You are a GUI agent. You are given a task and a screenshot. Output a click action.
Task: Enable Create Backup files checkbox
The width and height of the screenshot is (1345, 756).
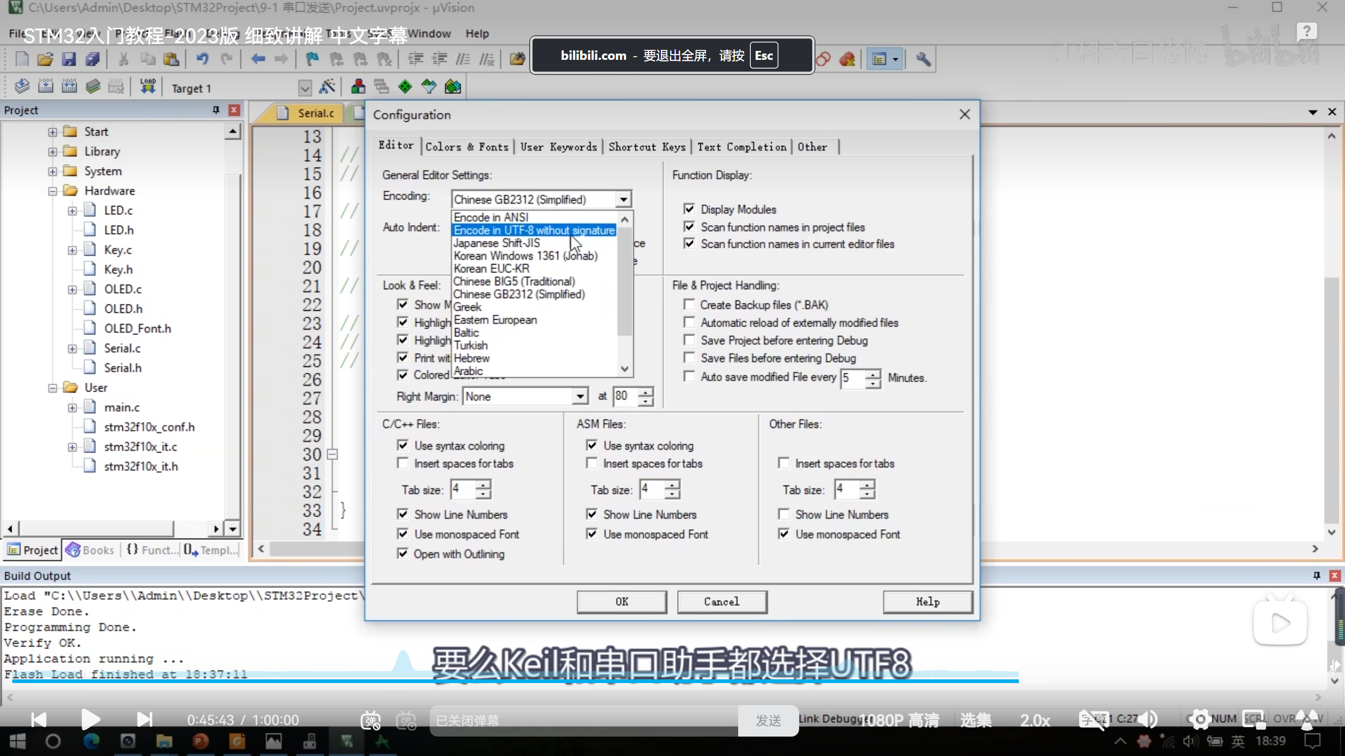[689, 304]
